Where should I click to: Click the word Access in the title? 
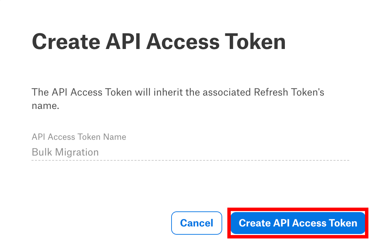tap(183, 41)
